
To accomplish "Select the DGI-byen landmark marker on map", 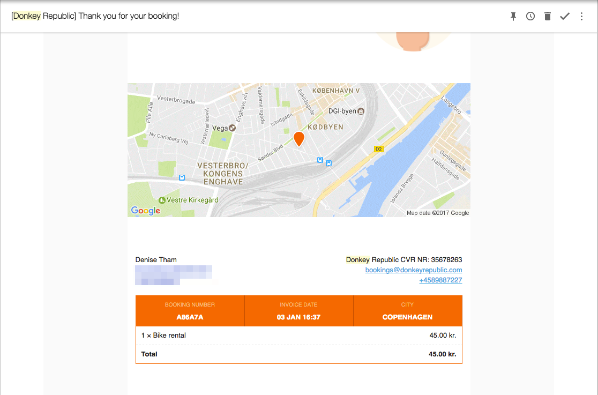I will [x=361, y=111].
